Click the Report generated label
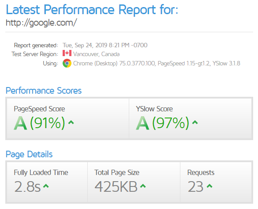The width and height of the screenshot is (258, 209). 36,46
